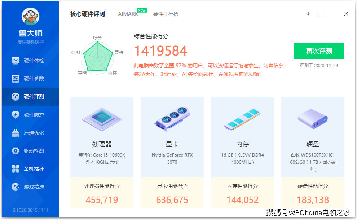
Task: Click the 鲁大师 avatar logo
Action: pyautogui.click(x=31, y=17)
